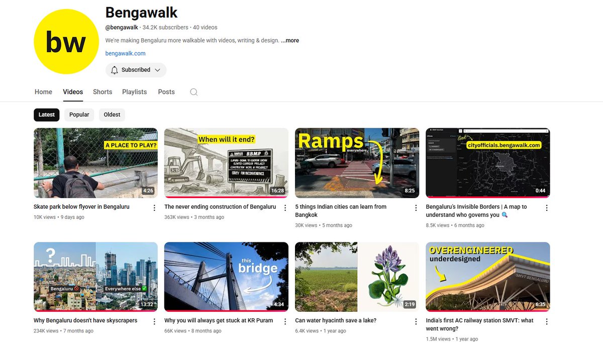Click 6.4K views 1 year ago text
The height and width of the screenshot is (344, 603).
coord(320,331)
